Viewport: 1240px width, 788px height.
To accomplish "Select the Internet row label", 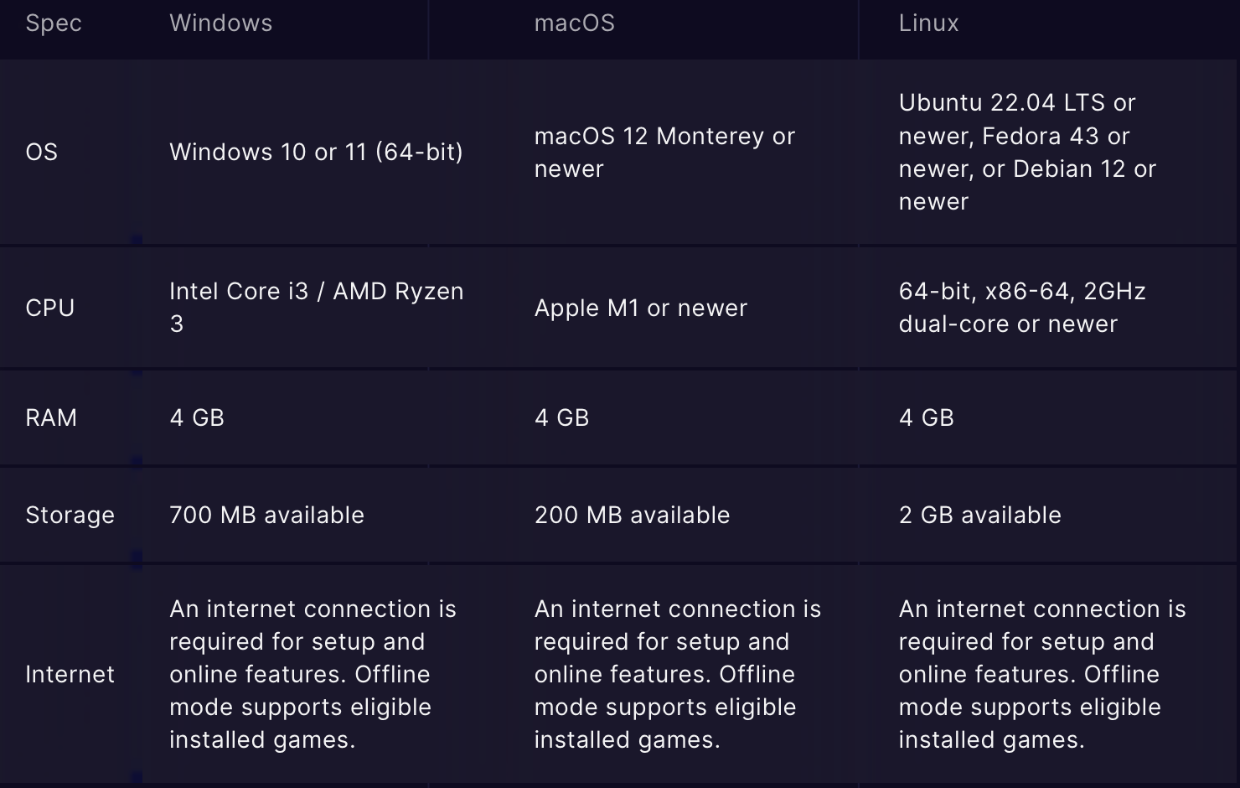I will (70, 674).
